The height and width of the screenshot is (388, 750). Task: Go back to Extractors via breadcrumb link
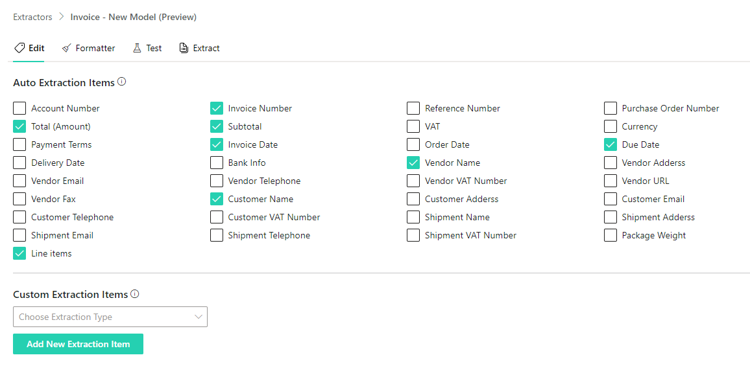click(x=32, y=17)
